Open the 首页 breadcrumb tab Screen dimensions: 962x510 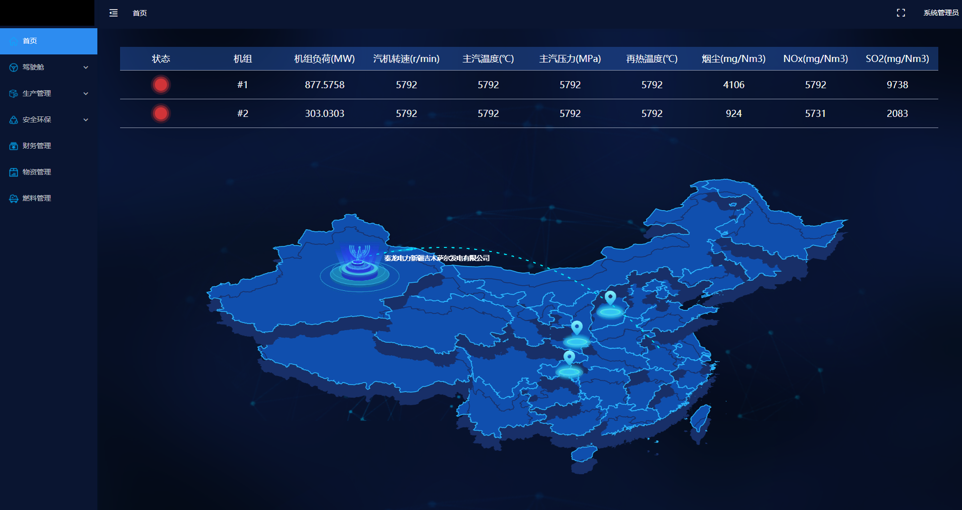click(x=139, y=13)
